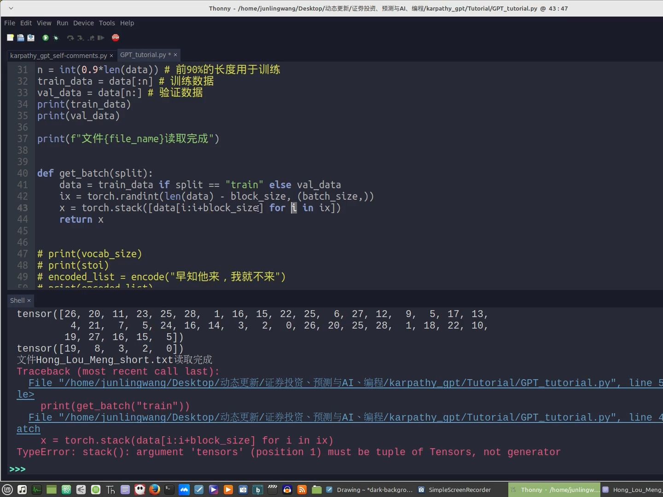This screenshot has height=497, width=663.
Task: Open the system monitor icon in taskbar
Action: [x=37, y=490]
